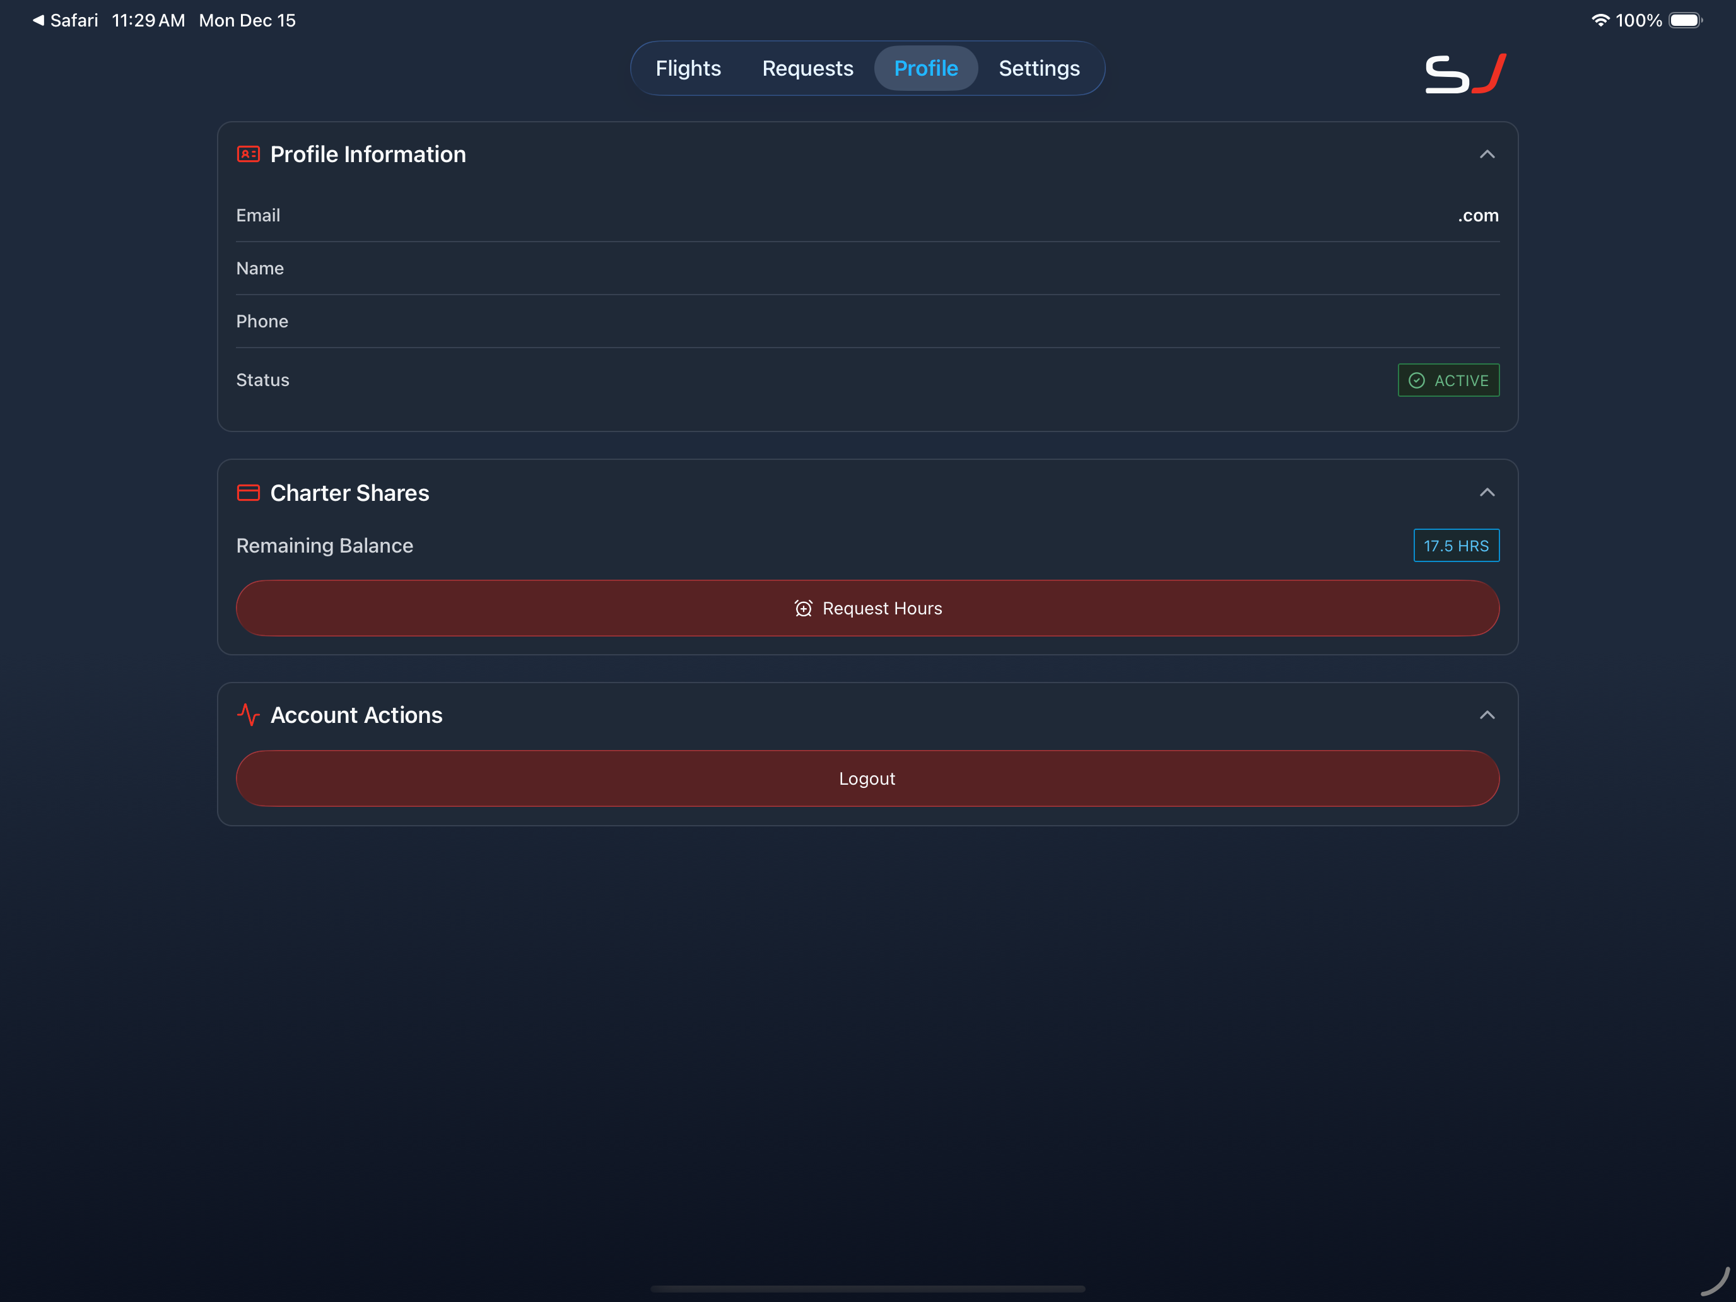Click the battery indicator in the status bar
Viewport: 1736px width, 1302px height.
pos(1684,20)
